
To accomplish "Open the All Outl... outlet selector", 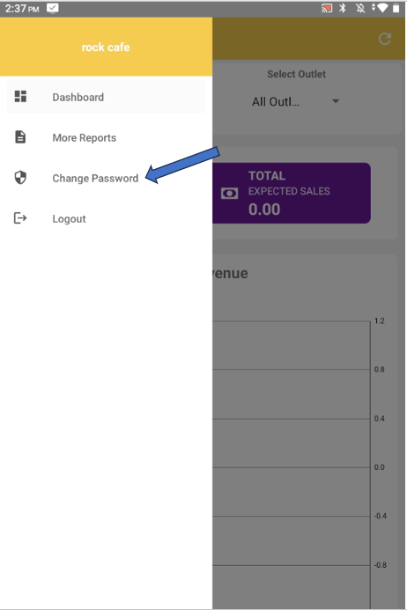I will pyautogui.click(x=296, y=101).
